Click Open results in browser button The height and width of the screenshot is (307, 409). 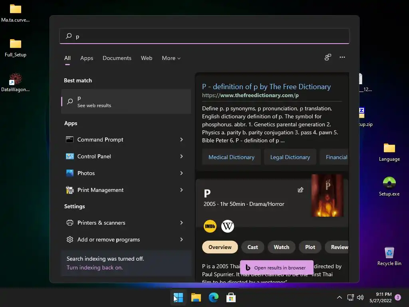pyautogui.click(x=276, y=267)
